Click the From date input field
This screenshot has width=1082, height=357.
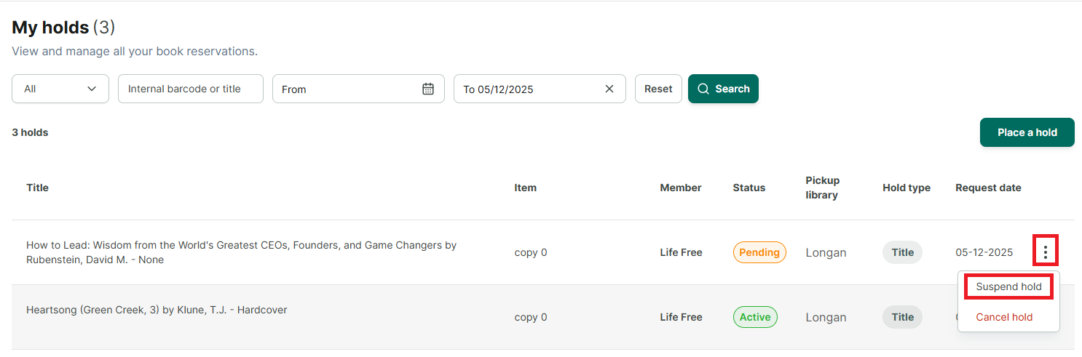click(358, 89)
